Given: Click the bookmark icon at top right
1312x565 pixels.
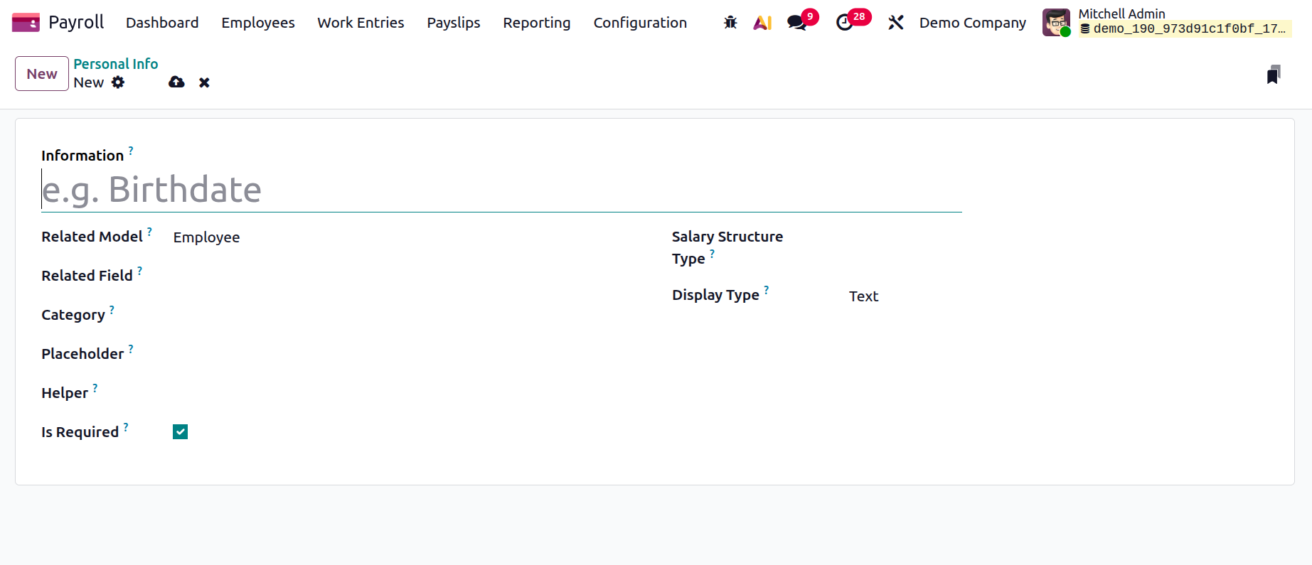Looking at the screenshot, I should (1274, 75).
